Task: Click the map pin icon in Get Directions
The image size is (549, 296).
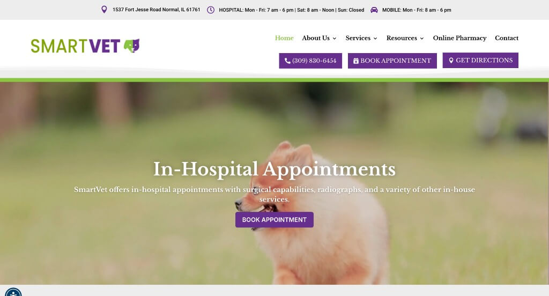Action: point(451,60)
